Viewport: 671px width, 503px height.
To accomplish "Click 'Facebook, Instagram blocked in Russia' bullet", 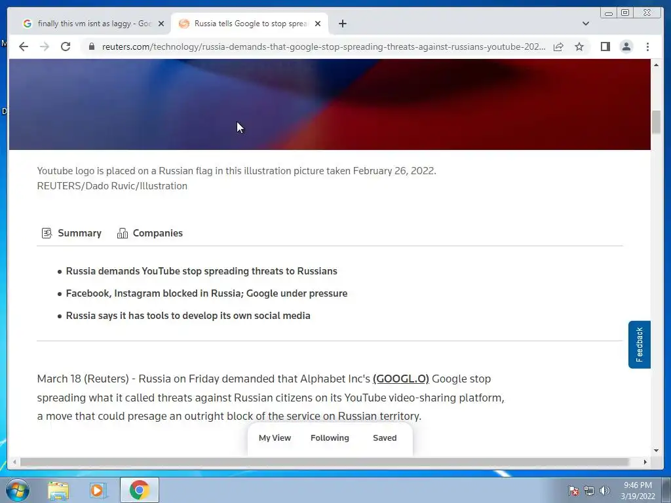I will [206, 293].
